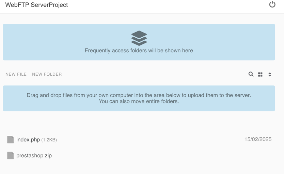284x174 pixels.
Task: Click the WebFTP ServerProject title
Action: [36, 5]
